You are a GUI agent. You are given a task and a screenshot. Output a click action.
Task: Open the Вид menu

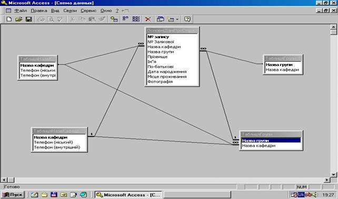click(x=55, y=11)
